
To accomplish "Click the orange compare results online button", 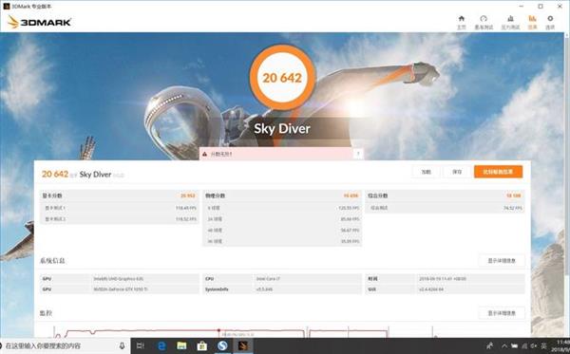I will [498, 172].
